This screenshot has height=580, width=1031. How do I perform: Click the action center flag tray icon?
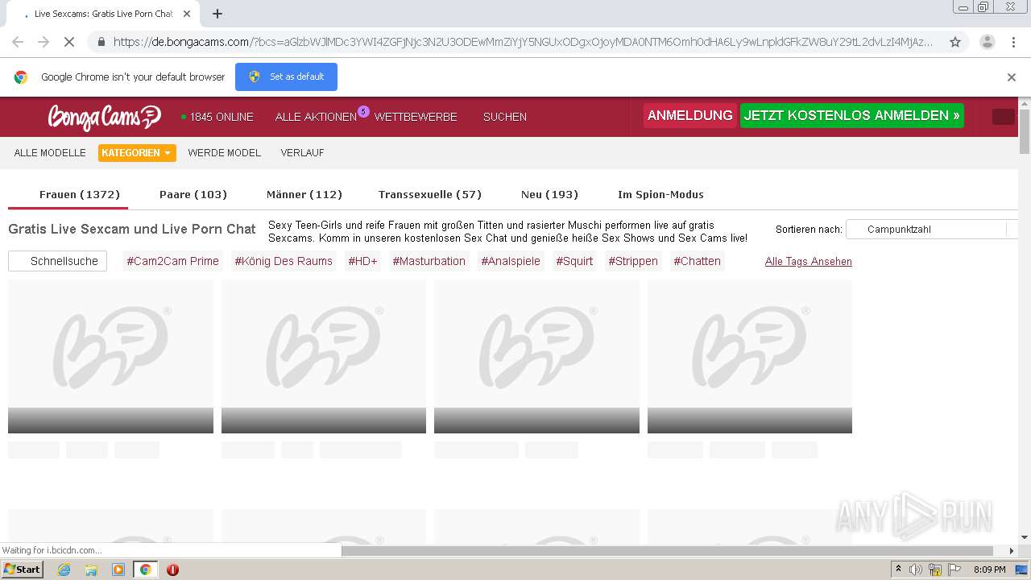(x=954, y=570)
